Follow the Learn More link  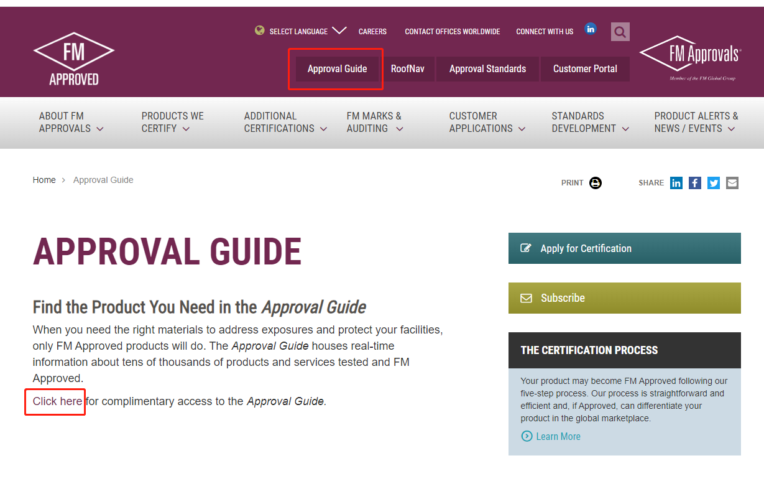click(x=558, y=436)
